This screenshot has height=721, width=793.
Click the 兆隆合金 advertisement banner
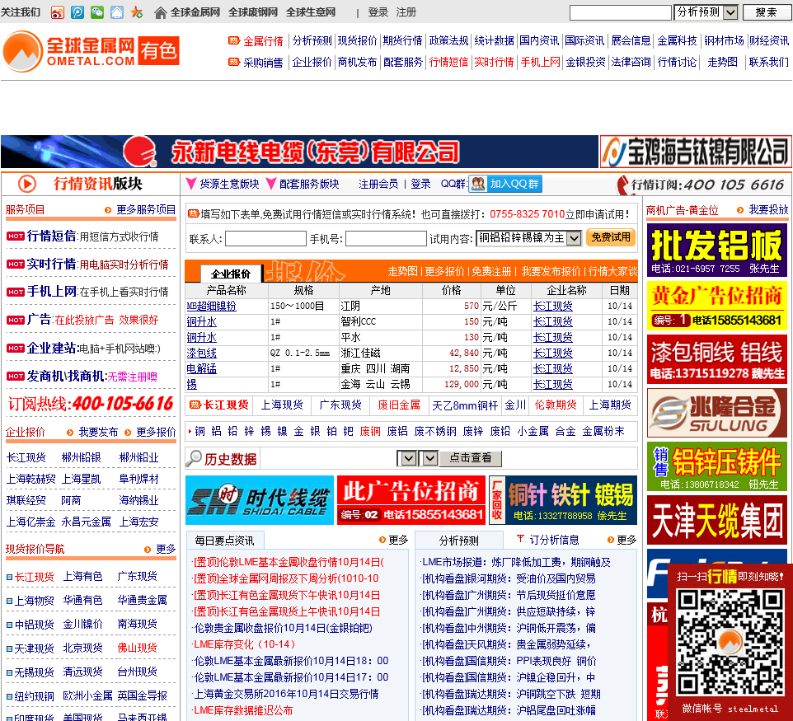coord(716,413)
